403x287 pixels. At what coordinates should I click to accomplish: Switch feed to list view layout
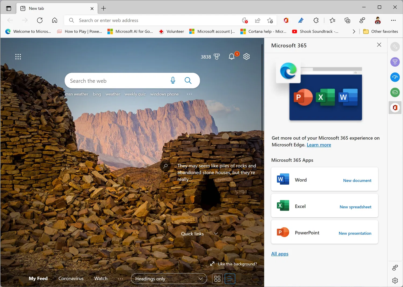(x=230, y=279)
